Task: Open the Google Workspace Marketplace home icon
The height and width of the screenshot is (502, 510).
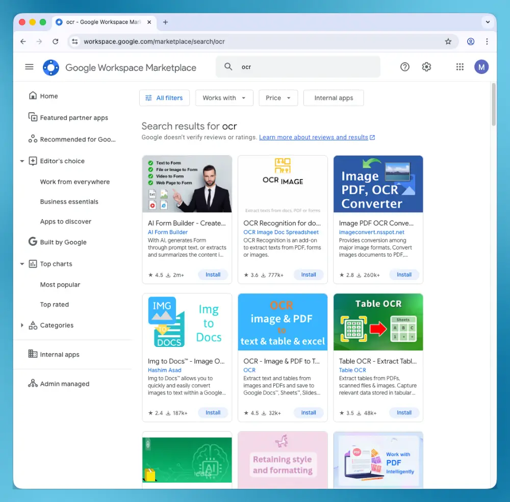Action: point(50,67)
